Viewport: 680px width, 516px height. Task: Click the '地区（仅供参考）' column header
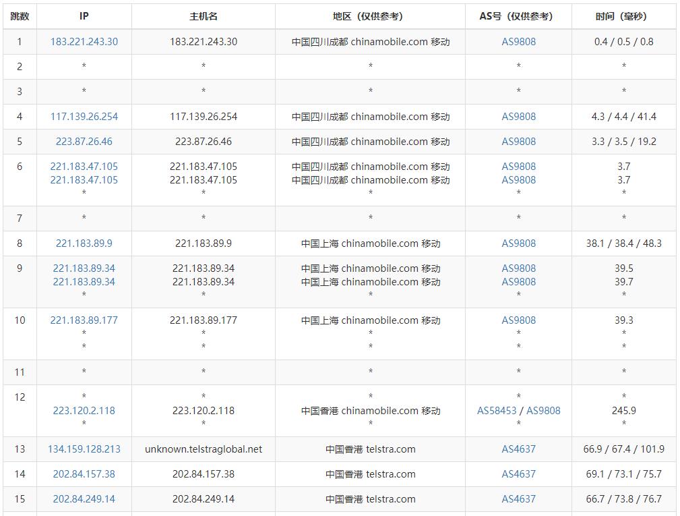point(371,16)
